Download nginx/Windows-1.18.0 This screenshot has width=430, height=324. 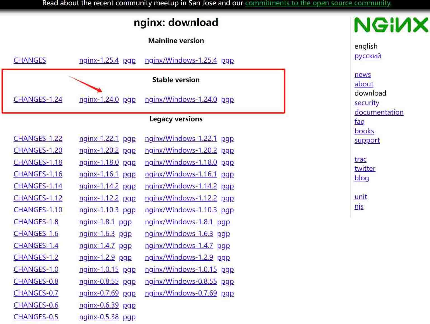(x=181, y=162)
